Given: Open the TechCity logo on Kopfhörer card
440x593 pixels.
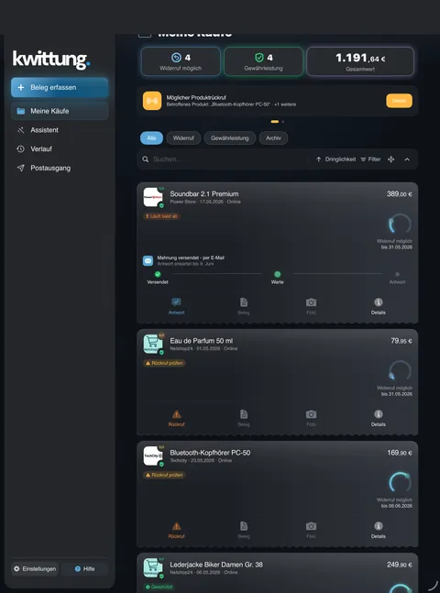Looking at the screenshot, I should [x=153, y=456].
